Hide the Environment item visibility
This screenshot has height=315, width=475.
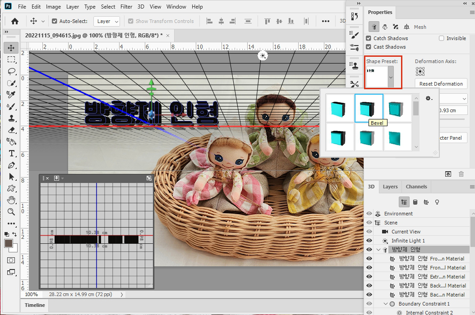pyautogui.click(x=369, y=214)
